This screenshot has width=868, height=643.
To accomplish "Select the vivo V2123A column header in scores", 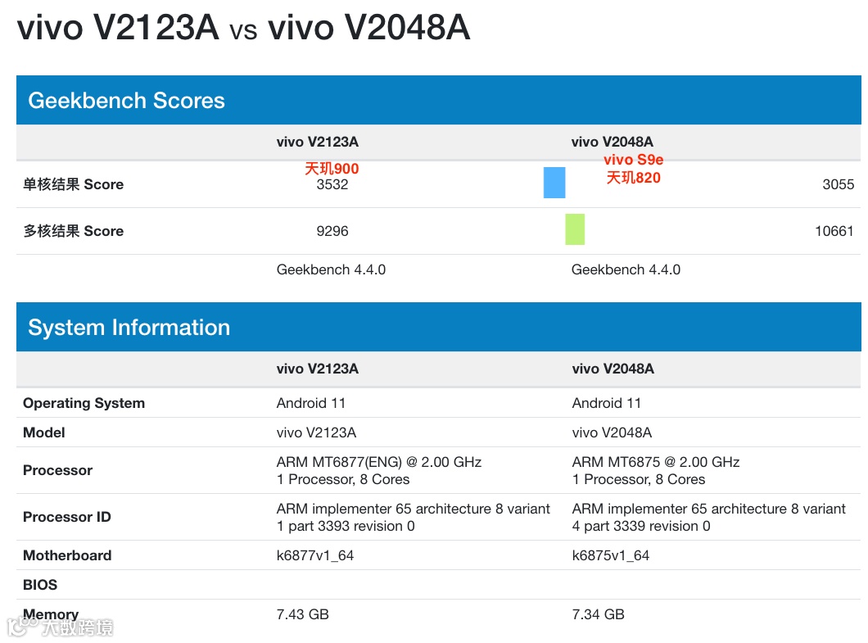I will pyautogui.click(x=317, y=142).
